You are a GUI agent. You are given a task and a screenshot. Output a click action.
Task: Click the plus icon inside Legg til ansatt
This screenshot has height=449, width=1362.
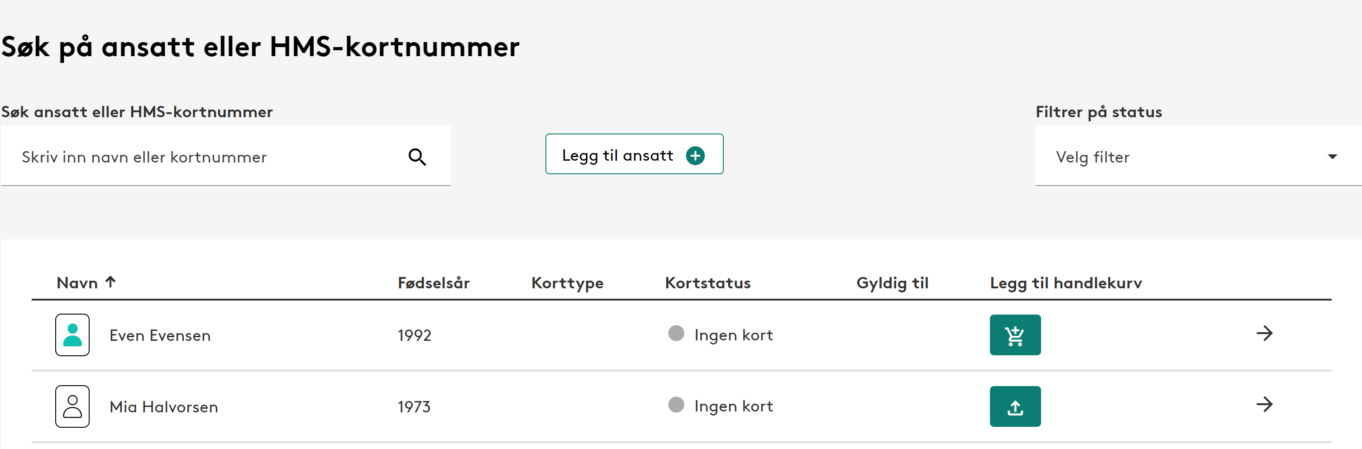tap(695, 155)
